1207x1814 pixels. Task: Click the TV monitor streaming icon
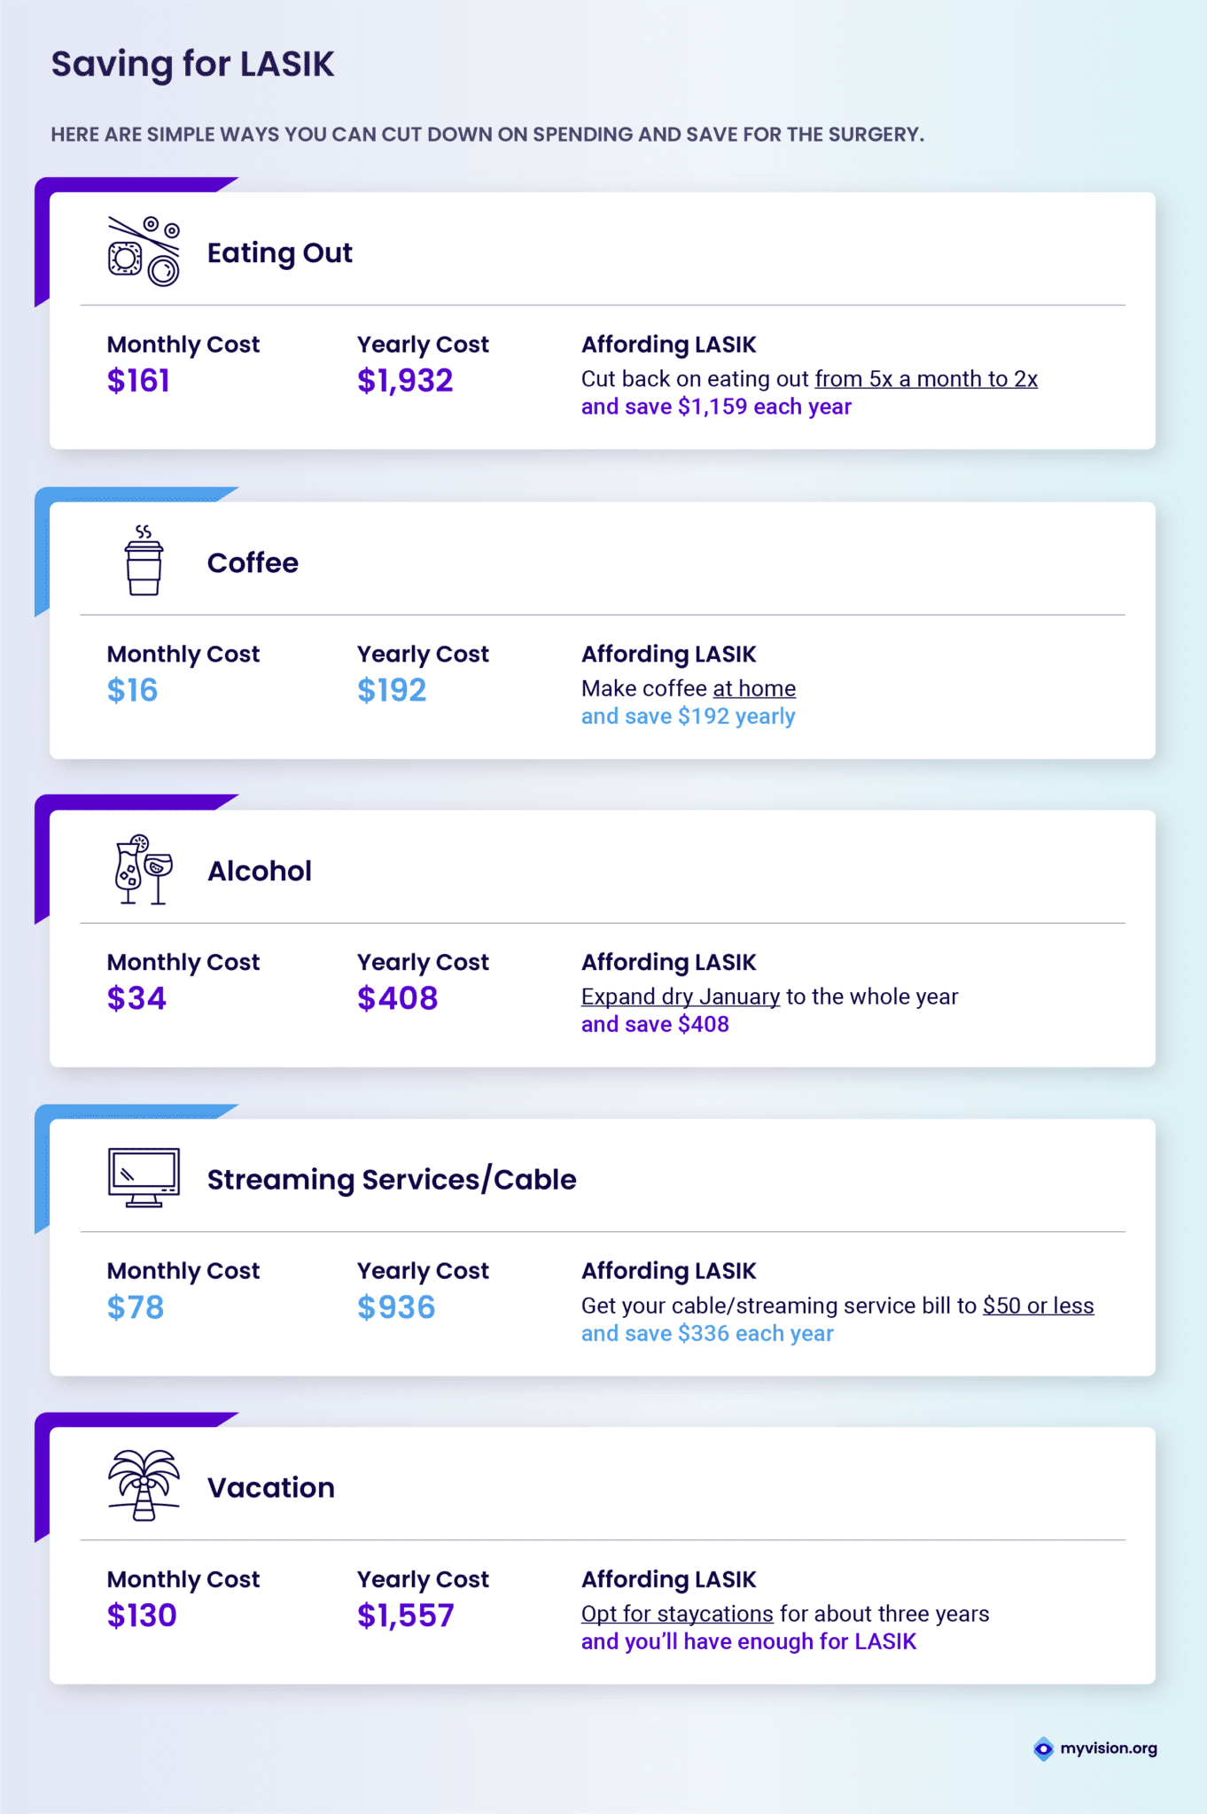click(x=144, y=1178)
